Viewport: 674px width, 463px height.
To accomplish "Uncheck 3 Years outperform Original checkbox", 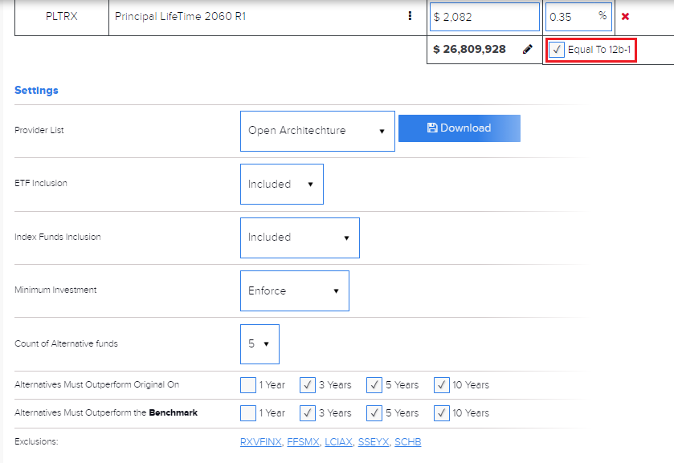I will click(308, 385).
